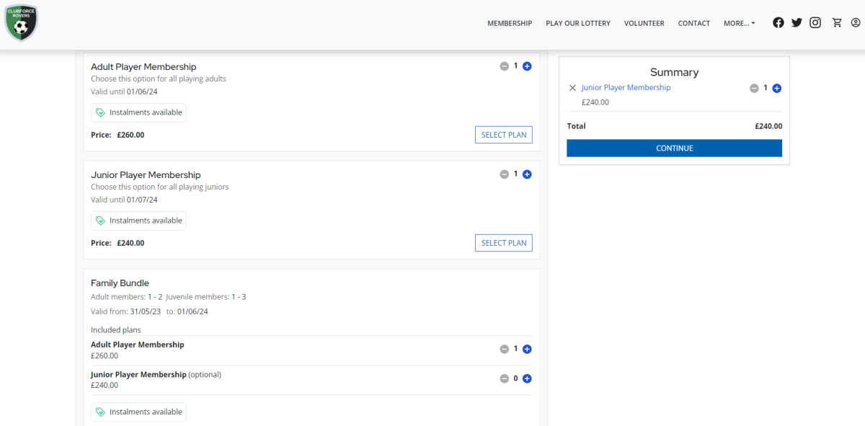Click SELECT PLAN for Adult Player Membership
This screenshot has width=865, height=426.
pyautogui.click(x=504, y=135)
